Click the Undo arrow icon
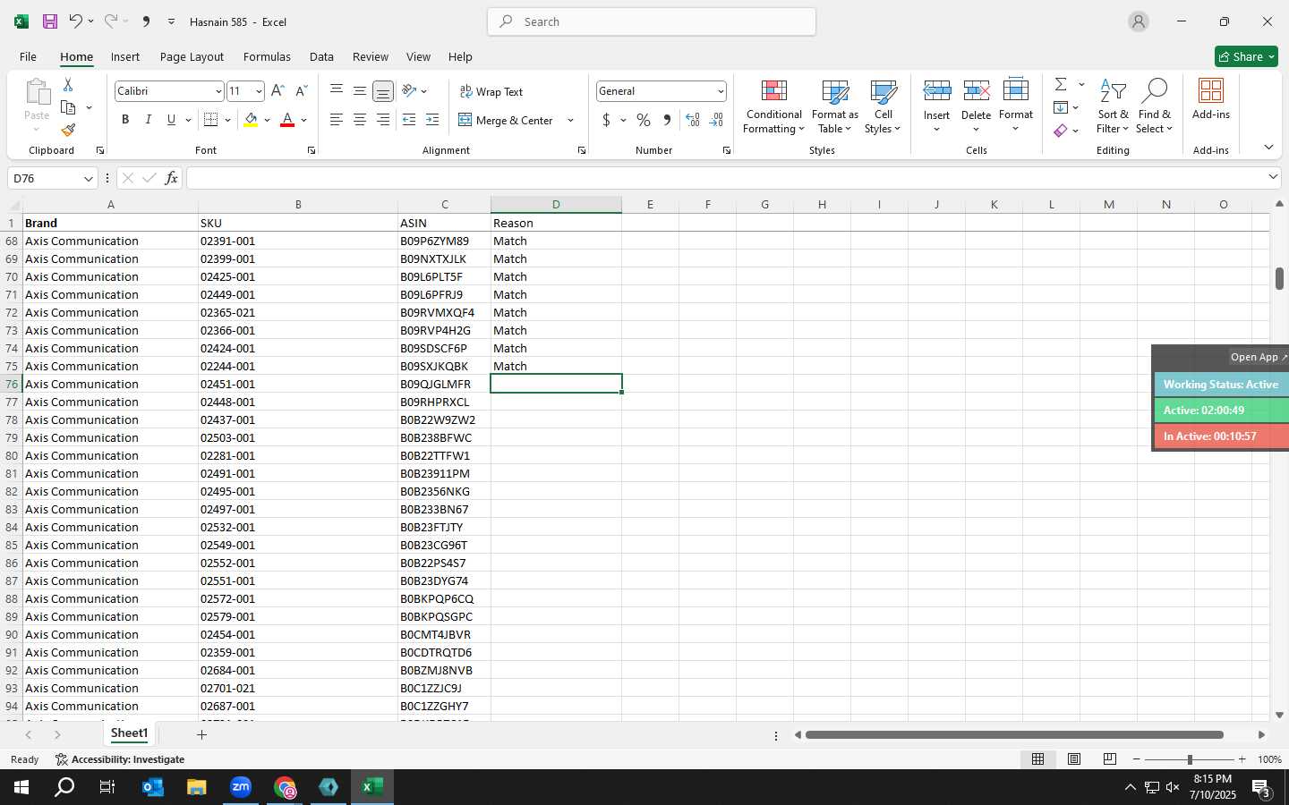Screen dimensions: 1289x805 tap(76, 21)
